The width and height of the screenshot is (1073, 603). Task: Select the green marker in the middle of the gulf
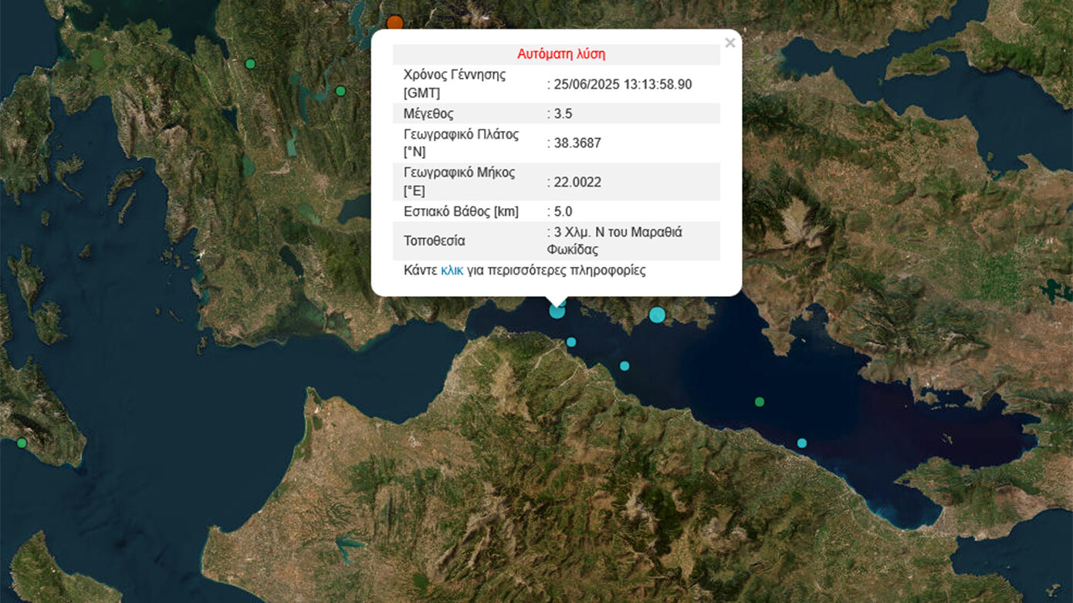(760, 401)
